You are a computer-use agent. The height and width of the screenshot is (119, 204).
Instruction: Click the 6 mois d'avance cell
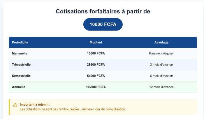tap(161, 76)
